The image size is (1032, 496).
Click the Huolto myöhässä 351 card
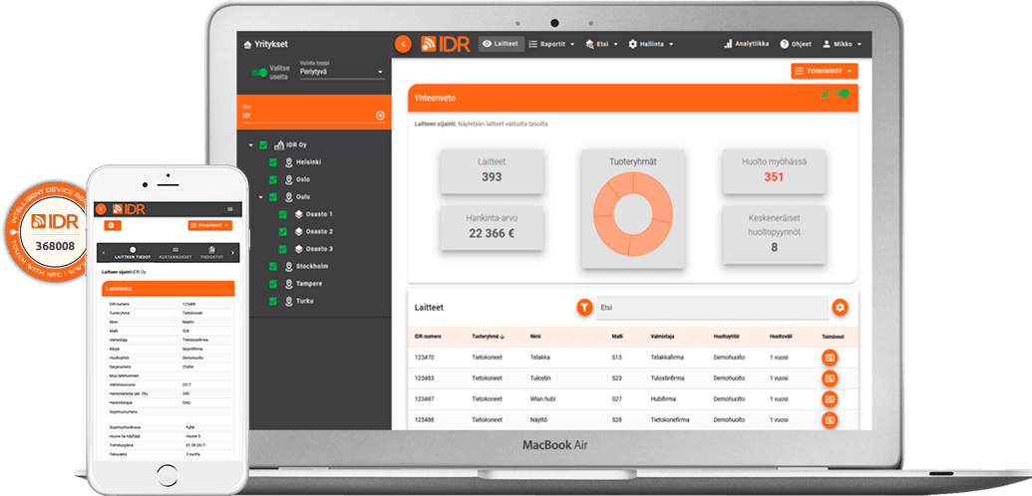[x=774, y=171]
